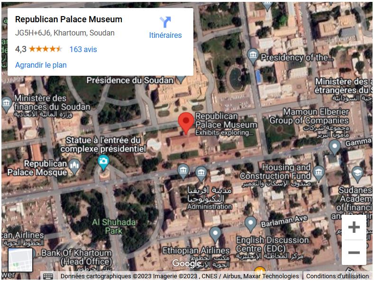Click the Presidency of the... museum marker
374x282 pixels.
pyautogui.click(x=253, y=56)
